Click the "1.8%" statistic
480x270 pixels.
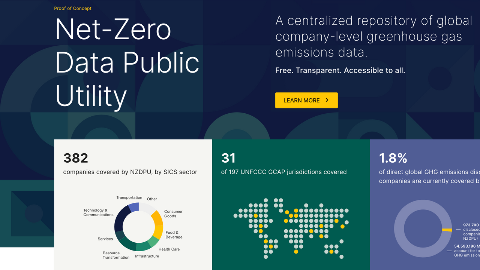[393, 158]
